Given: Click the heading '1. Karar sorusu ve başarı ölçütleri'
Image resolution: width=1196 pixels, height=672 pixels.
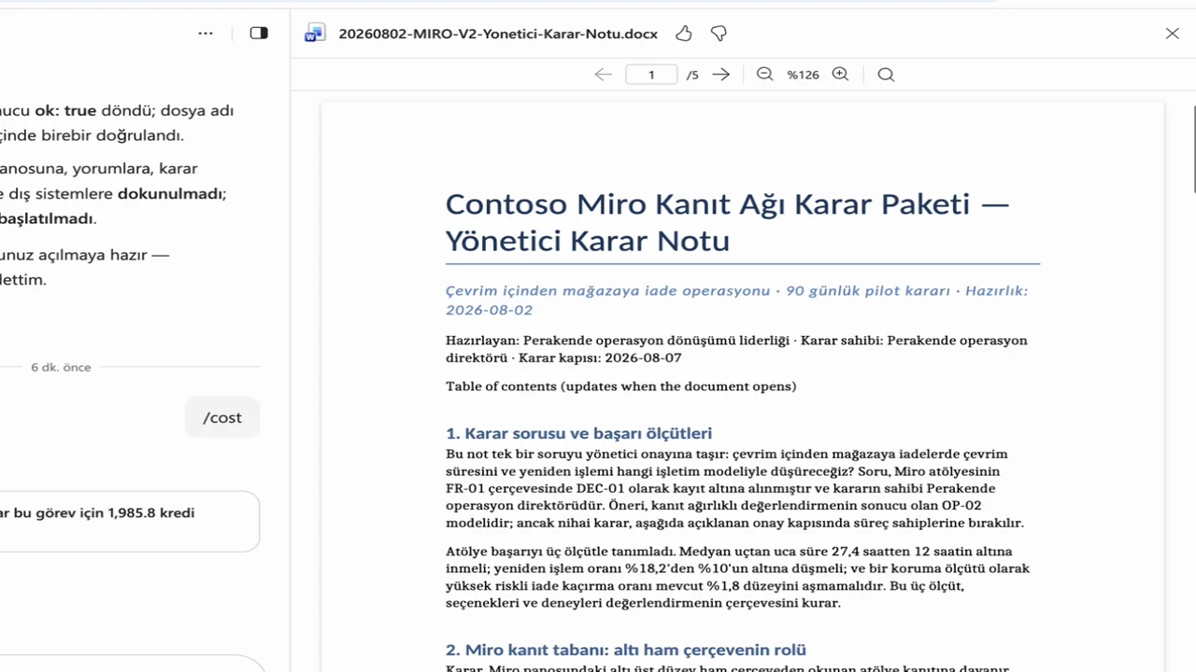Looking at the screenshot, I should click(x=578, y=433).
